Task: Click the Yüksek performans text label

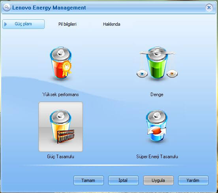Action: click(60, 95)
